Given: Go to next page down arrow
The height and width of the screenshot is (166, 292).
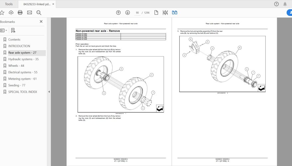Looking at the screenshot, I should [x=128, y=13].
